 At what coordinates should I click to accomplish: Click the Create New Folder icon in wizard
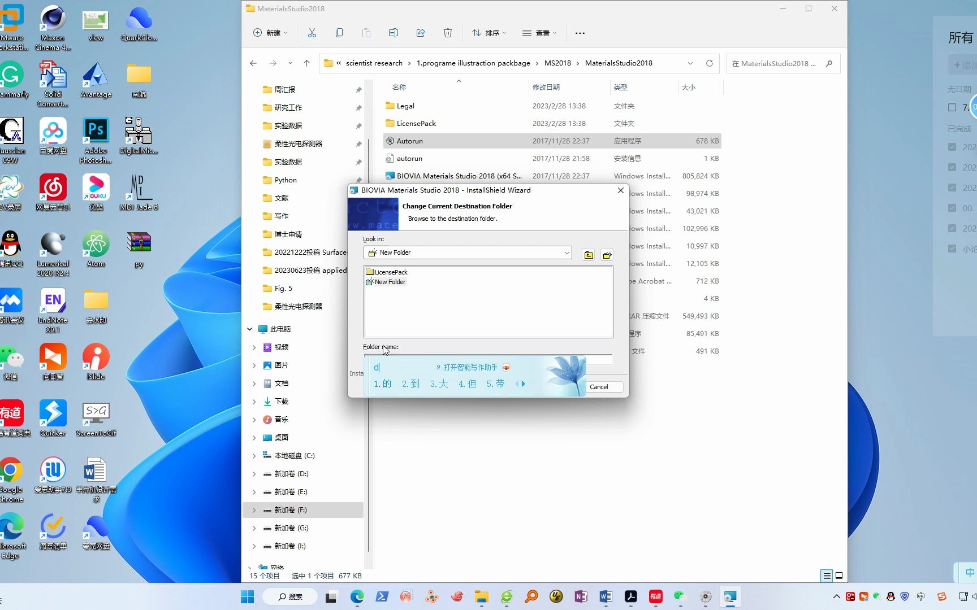pyautogui.click(x=607, y=255)
